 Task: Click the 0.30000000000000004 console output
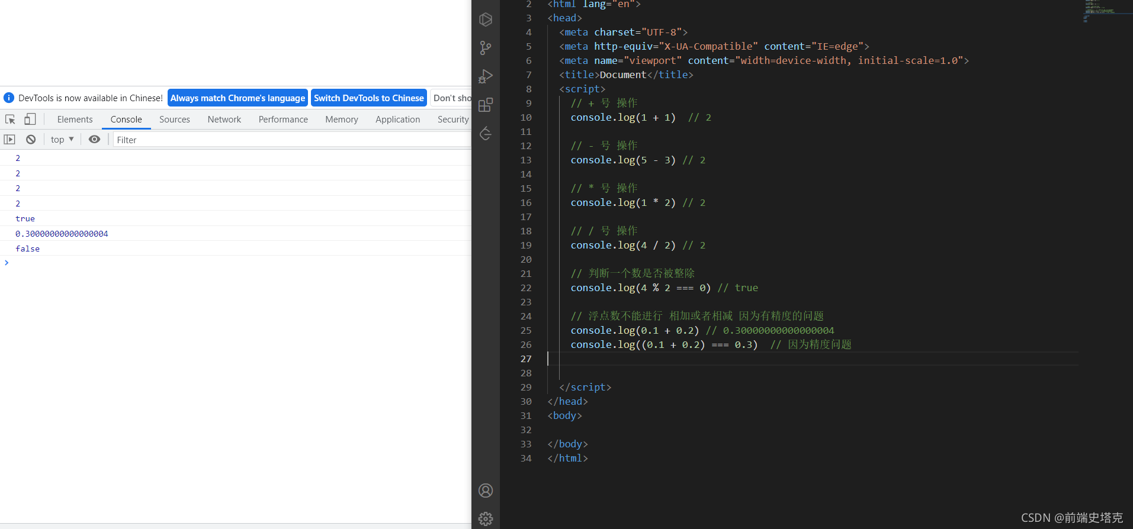click(x=62, y=234)
